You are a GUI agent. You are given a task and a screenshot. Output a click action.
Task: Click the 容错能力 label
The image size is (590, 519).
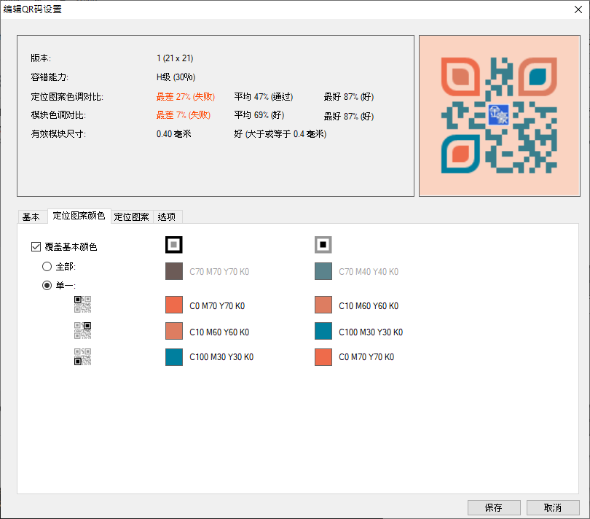click(50, 77)
